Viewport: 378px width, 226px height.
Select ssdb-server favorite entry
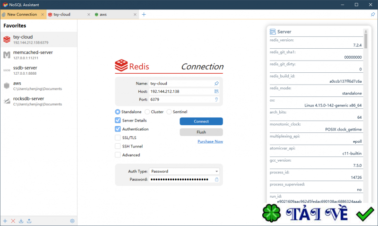point(39,70)
